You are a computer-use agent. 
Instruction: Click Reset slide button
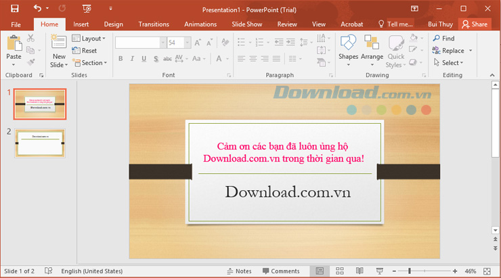click(85, 51)
